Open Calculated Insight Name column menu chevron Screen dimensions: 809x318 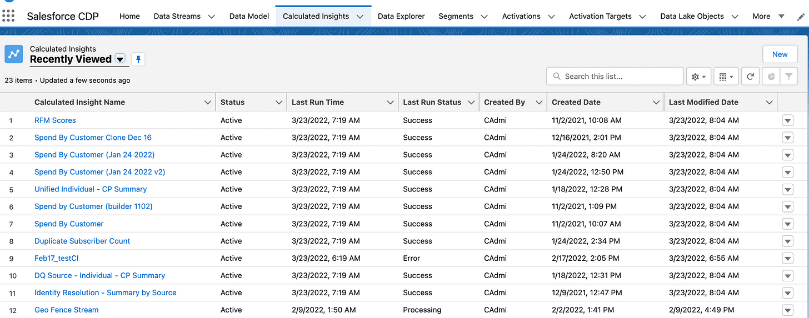tap(208, 102)
